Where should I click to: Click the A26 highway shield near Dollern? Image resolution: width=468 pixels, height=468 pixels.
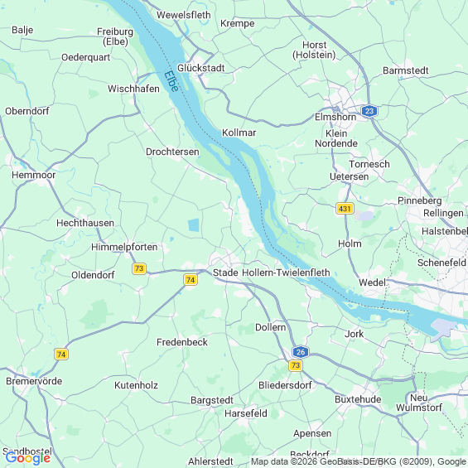coord(300,352)
